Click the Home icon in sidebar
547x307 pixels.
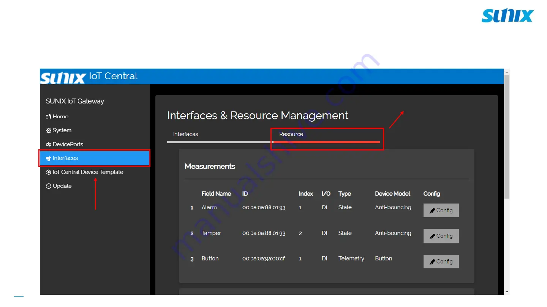[x=49, y=117]
